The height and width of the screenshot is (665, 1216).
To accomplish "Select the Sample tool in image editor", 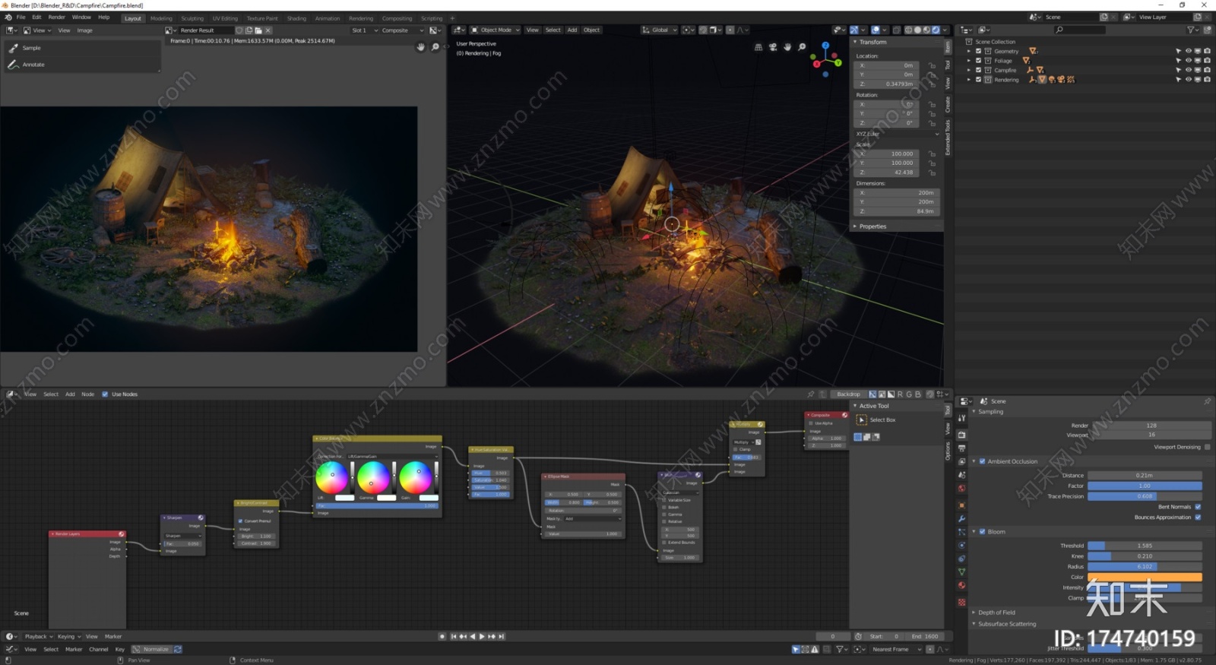I will (81, 48).
